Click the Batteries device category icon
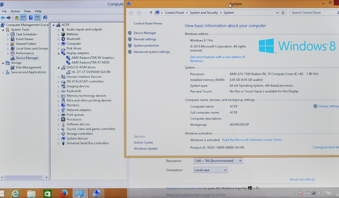339x198 pixels. point(63,34)
